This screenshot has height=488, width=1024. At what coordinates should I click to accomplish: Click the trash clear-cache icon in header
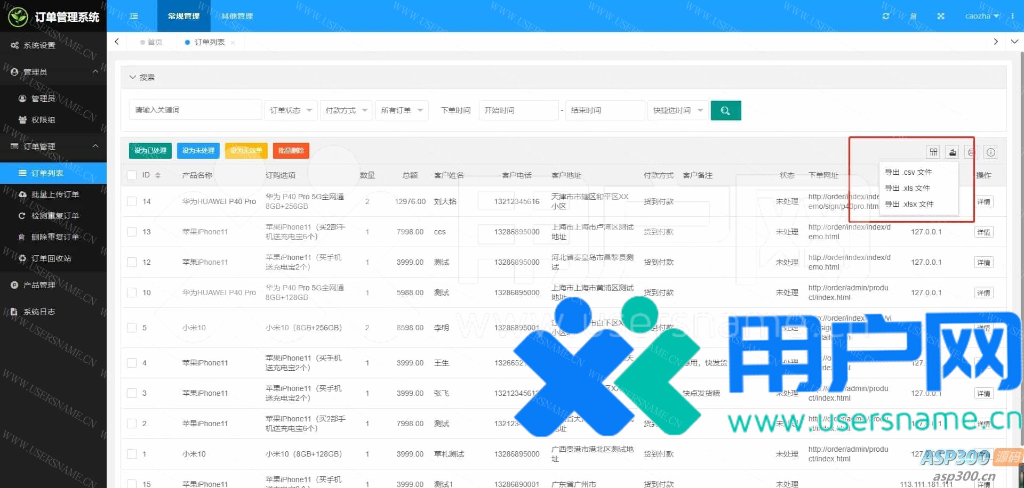913,16
